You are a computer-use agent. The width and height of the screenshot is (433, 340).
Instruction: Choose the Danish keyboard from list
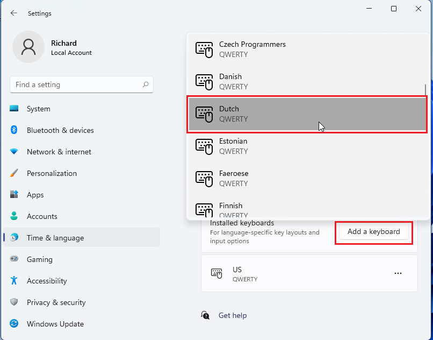[x=306, y=81]
